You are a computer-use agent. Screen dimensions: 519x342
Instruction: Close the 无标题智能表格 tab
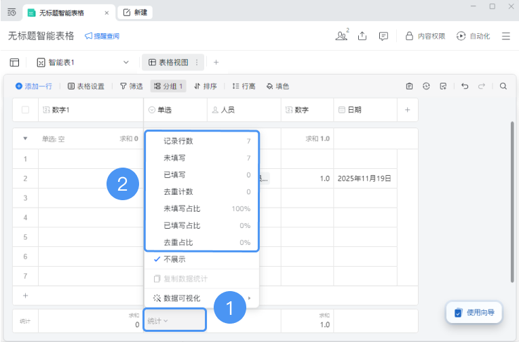pos(107,13)
